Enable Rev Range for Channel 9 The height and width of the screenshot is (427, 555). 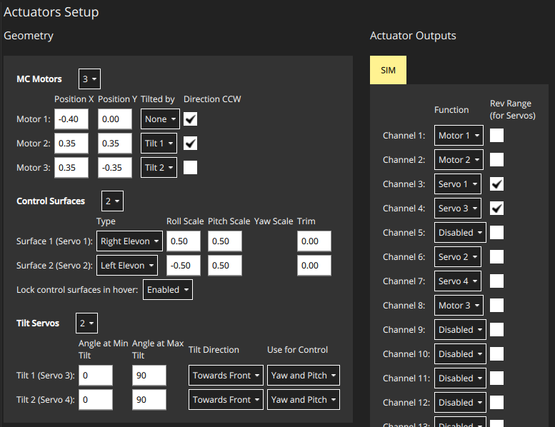tap(496, 330)
